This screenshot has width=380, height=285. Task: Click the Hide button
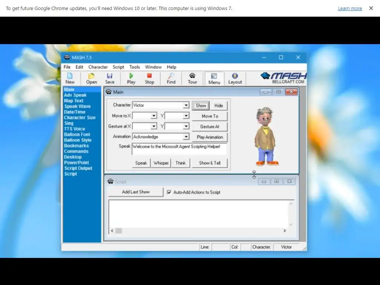coord(219,106)
